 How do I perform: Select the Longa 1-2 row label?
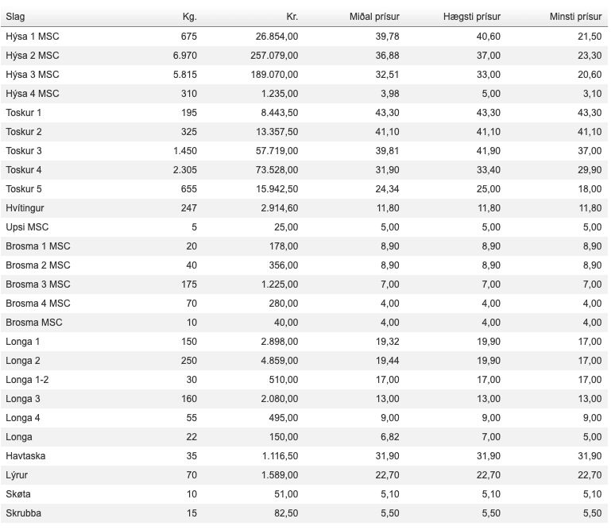27,380
